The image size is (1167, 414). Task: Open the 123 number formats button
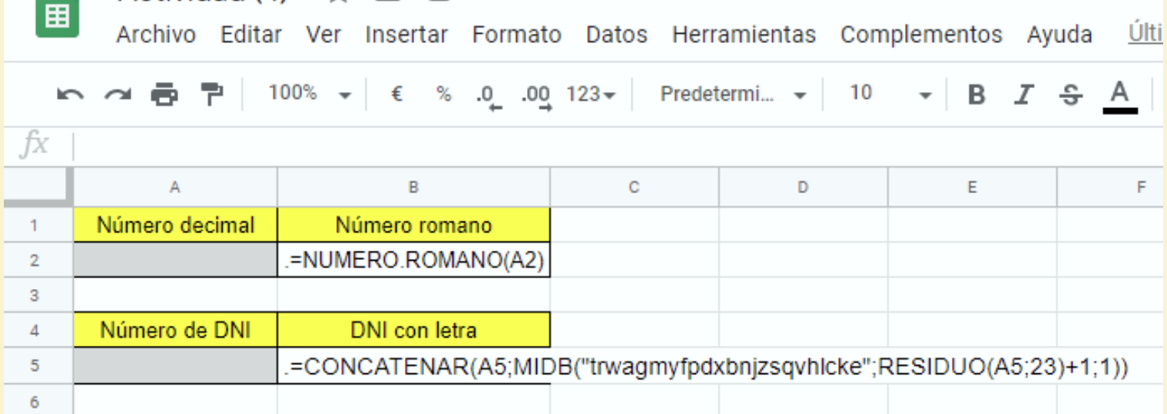[x=591, y=94]
